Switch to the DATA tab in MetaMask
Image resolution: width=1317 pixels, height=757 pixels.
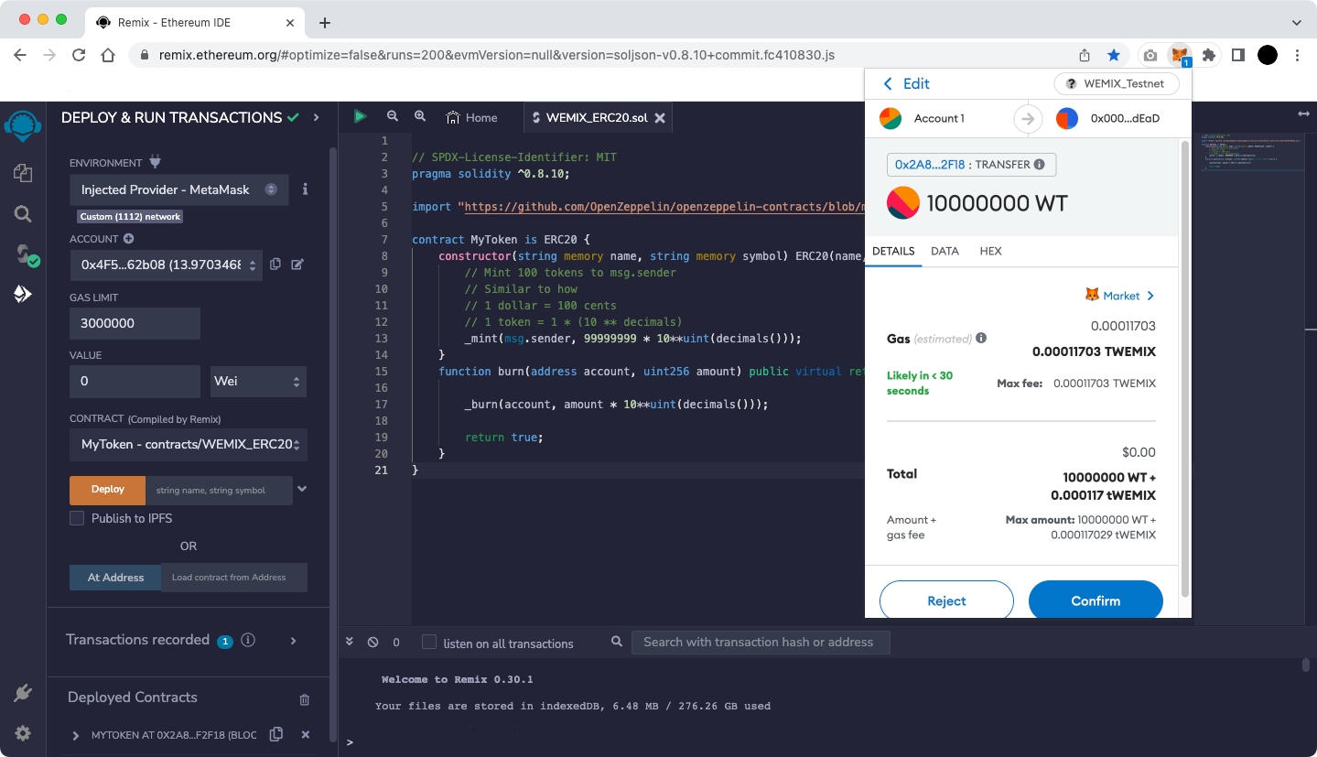point(945,251)
